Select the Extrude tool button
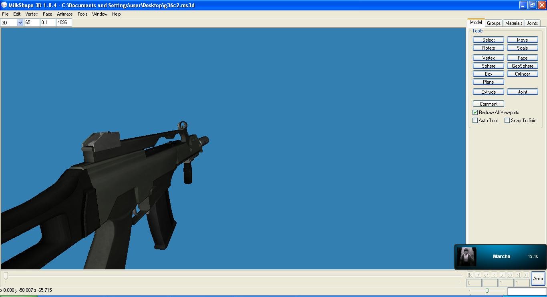 pyautogui.click(x=488, y=92)
